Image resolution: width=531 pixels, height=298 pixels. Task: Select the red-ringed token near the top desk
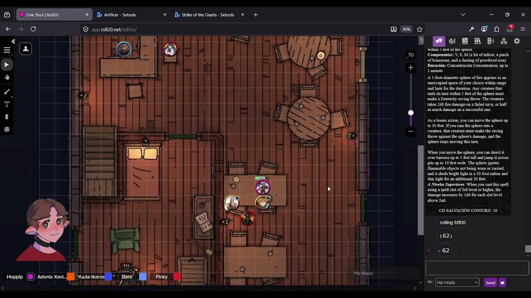[170, 49]
